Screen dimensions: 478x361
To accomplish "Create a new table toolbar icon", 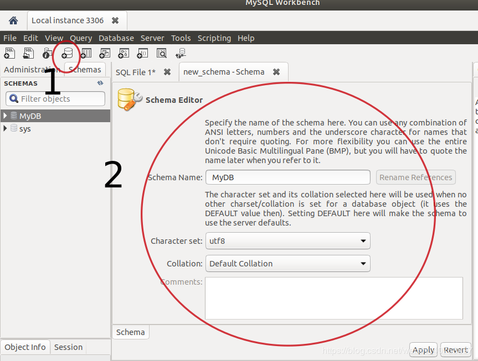I will point(86,53).
